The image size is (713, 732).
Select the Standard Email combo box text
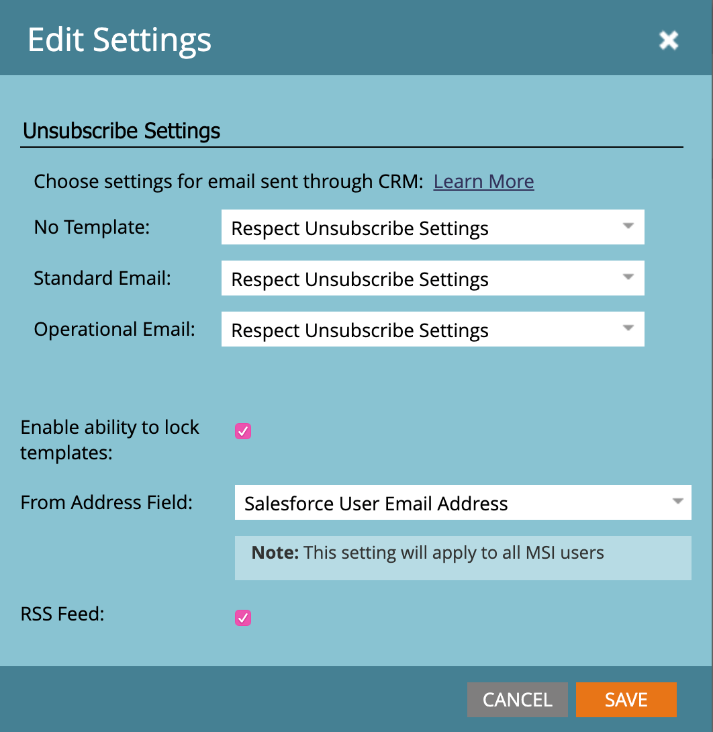[360, 279]
